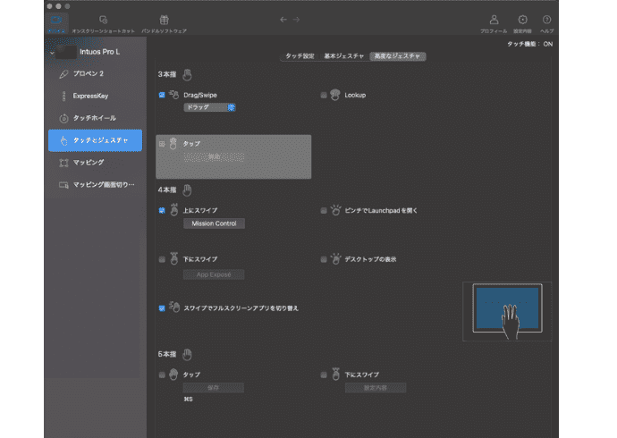Open the プロフィール (Profile) icon in toolbar
Image resolution: width=617 pixels, height=438 pixels.
[x=494, y=20]
